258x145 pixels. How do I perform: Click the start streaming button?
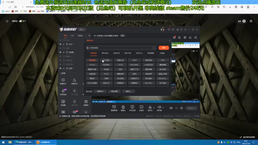(x=191, y=108)
